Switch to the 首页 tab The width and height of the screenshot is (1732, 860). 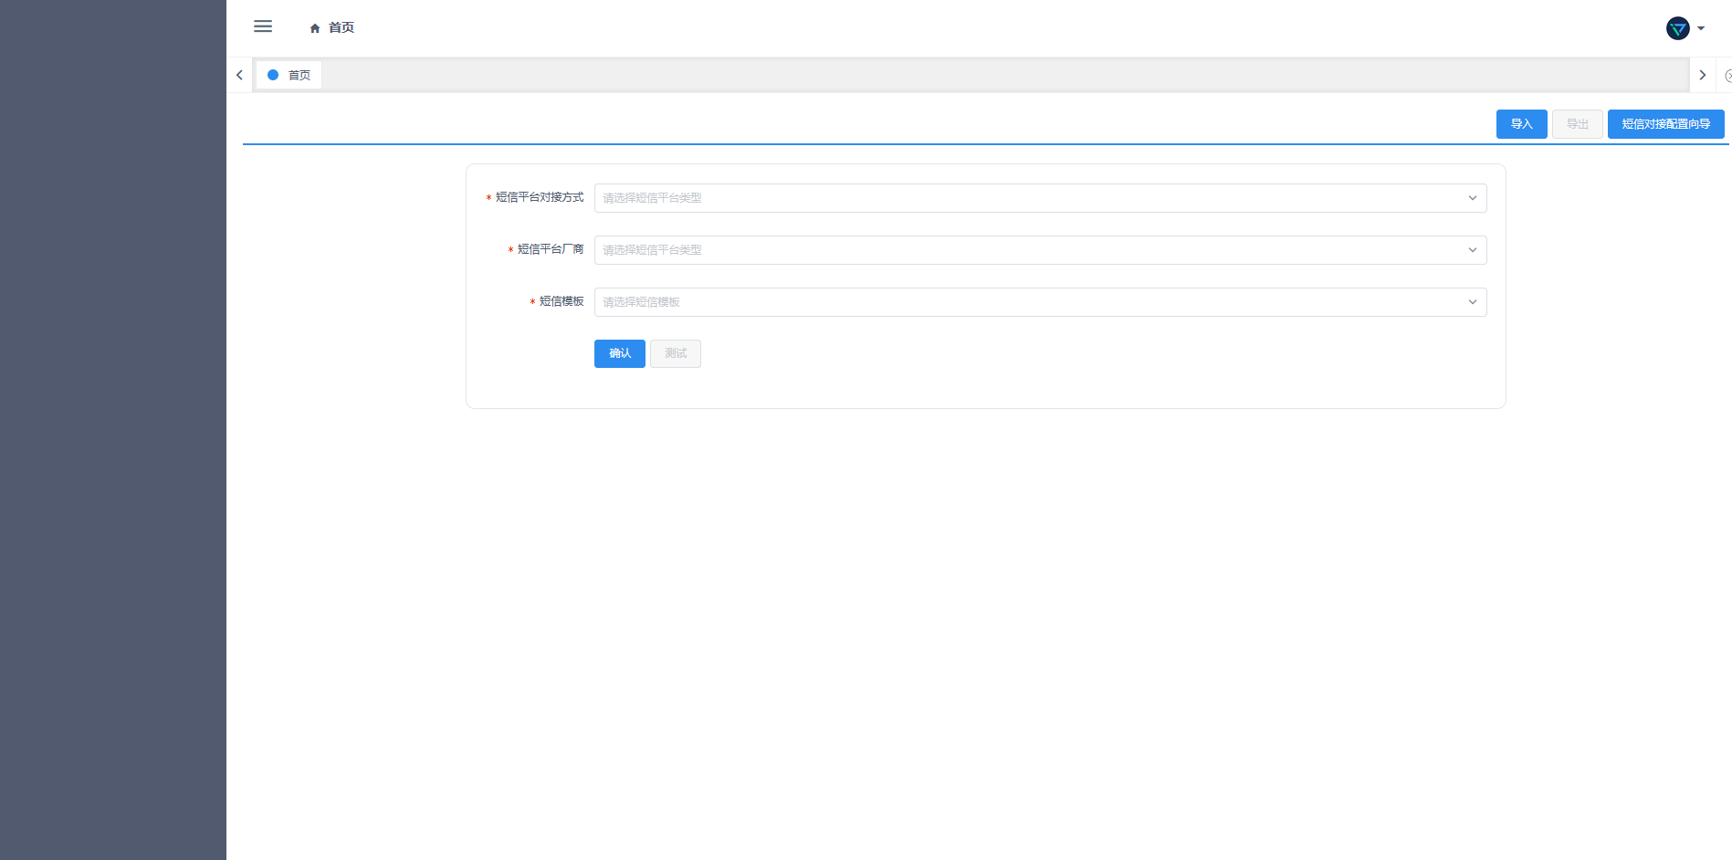289,75
